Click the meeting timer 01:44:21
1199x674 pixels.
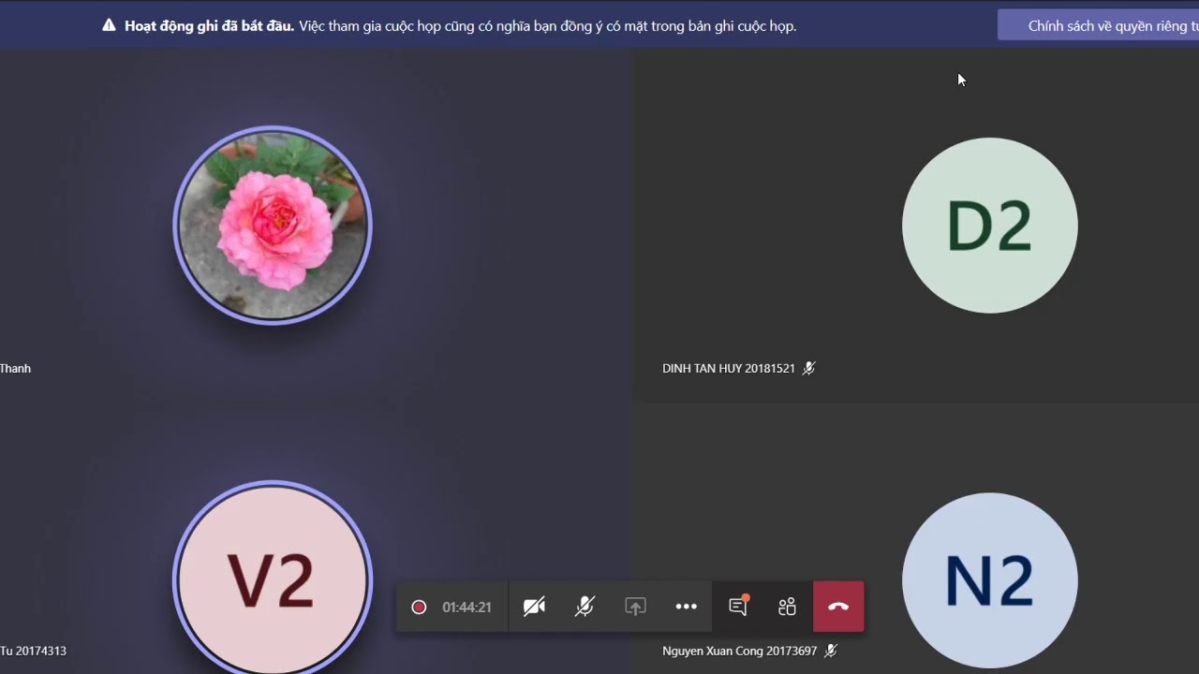tap(466, 608)
